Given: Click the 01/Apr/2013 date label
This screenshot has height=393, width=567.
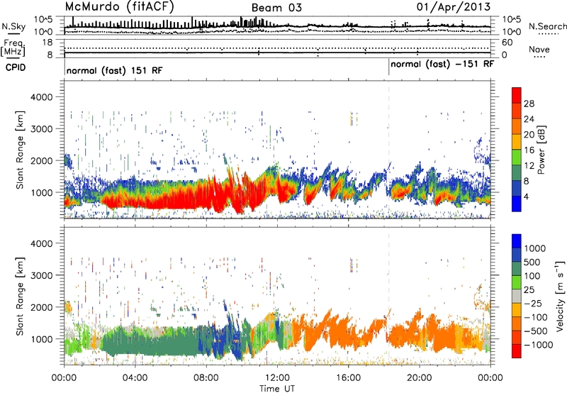Looking at the screenshot, I should point(454,7).
